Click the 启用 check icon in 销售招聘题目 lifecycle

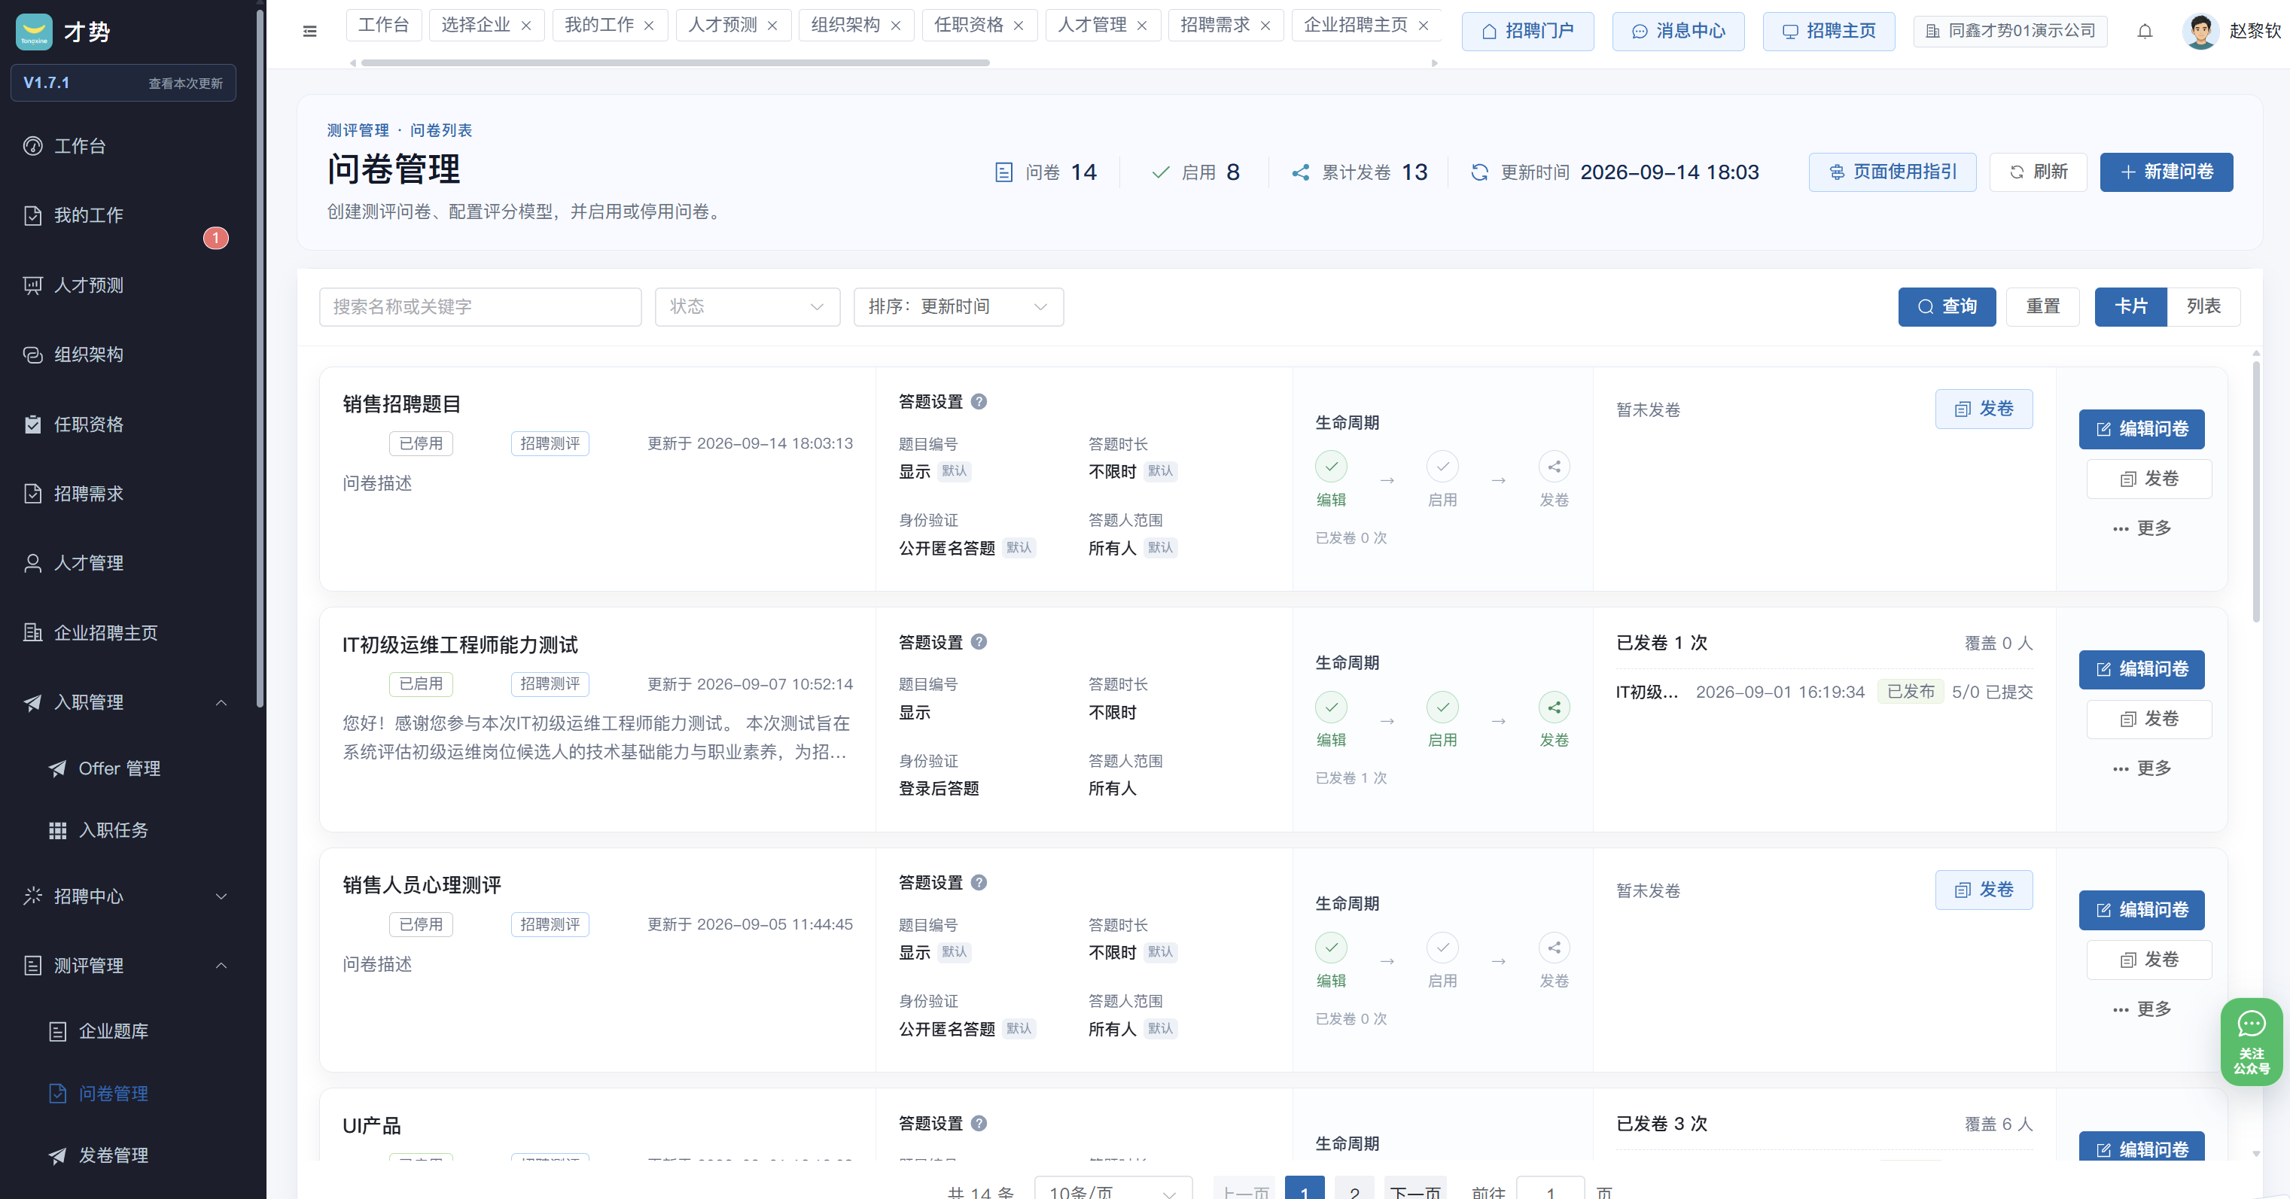[1442, 467]
